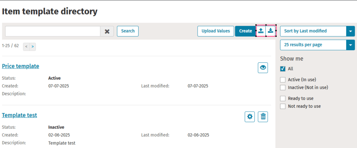
Task: Click the Upload Values button
Action: point(216,31)
